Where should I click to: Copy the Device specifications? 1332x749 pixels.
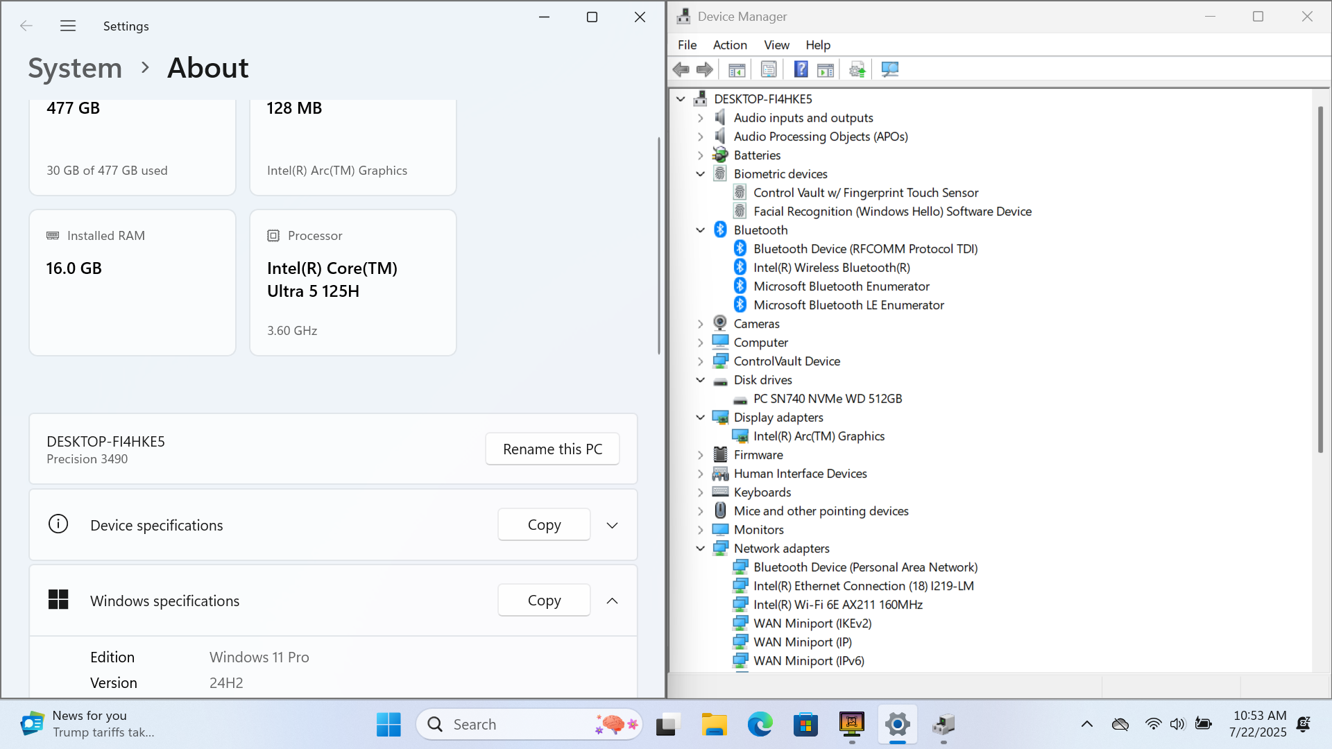tap(544, 524)
